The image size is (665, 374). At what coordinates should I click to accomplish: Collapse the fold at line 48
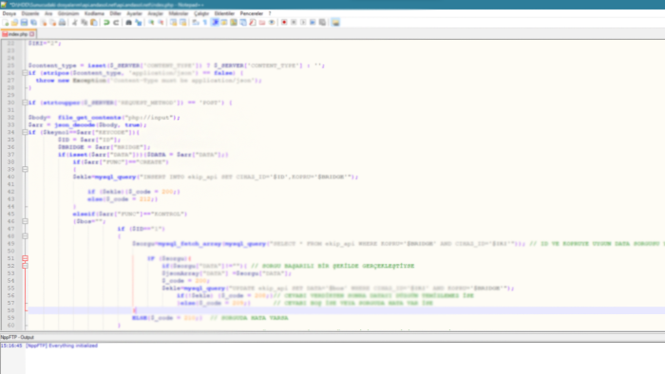pyautogui.click(x=25, y=236)
